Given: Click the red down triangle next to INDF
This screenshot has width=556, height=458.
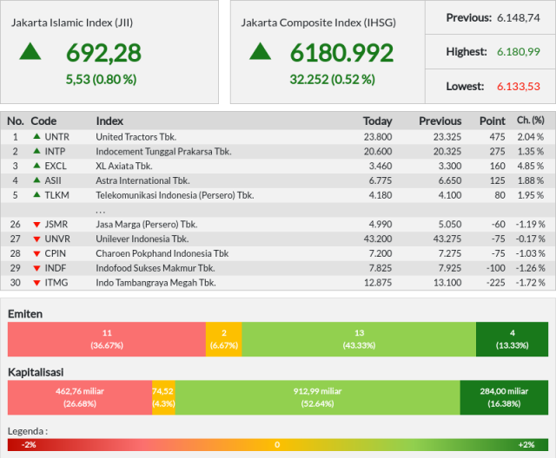Looking at the screenshot, I should (x=36, y=268).
